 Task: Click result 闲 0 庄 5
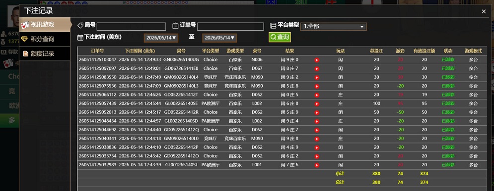pos(289,95)
